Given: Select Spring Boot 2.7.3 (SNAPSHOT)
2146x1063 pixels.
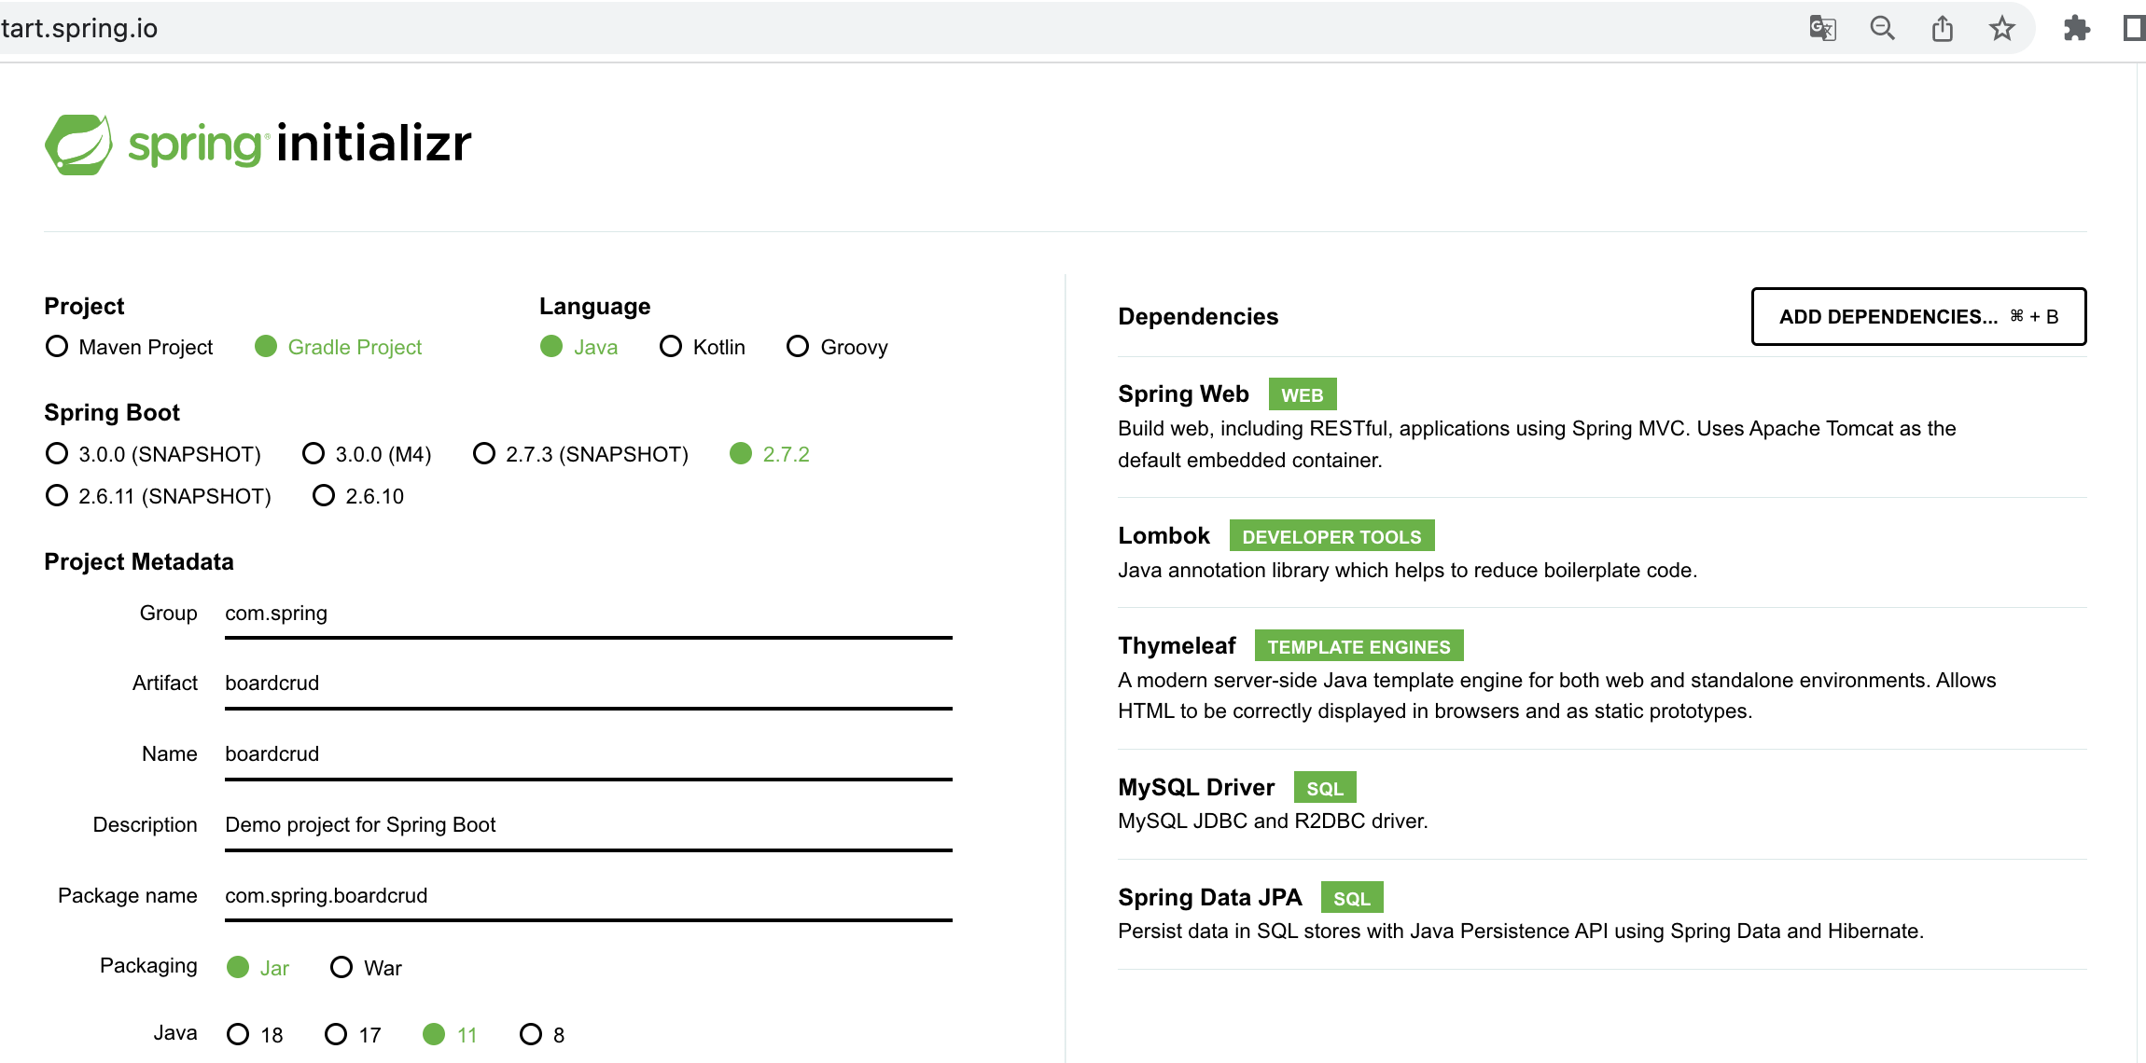Looking at the screenshot, I should point(580,454).
